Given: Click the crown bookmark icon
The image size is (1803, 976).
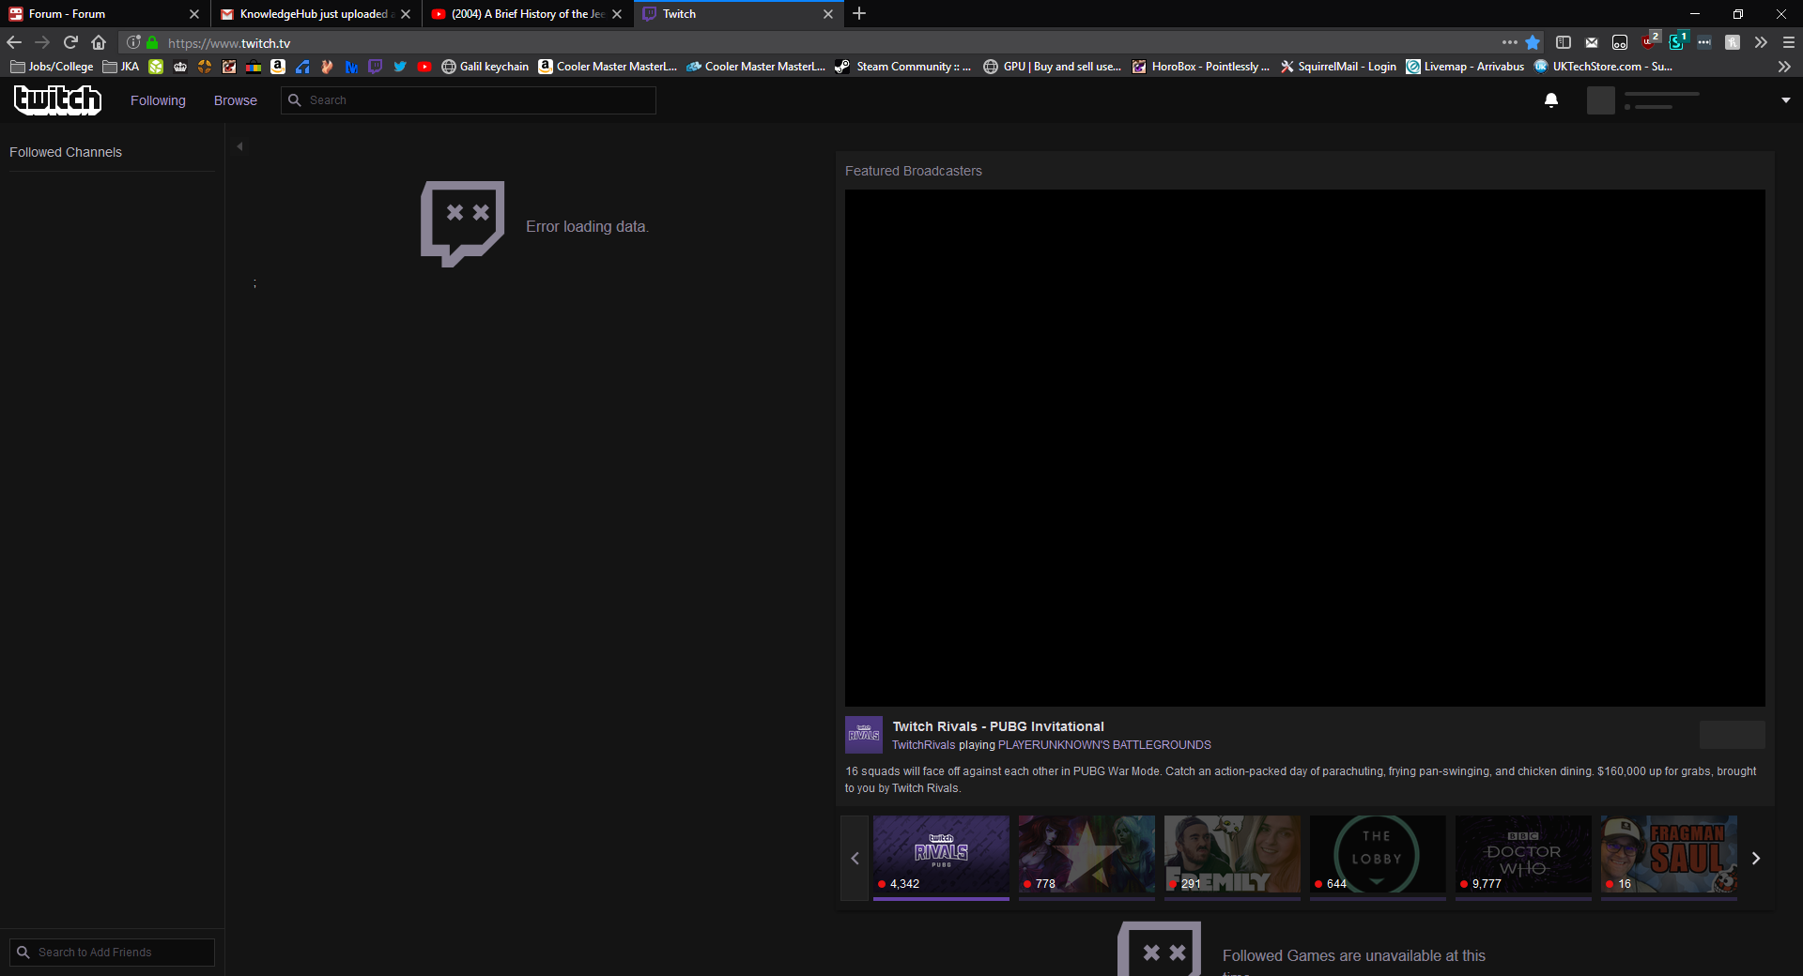Looking at the screenshot, I should pos(180,67).
